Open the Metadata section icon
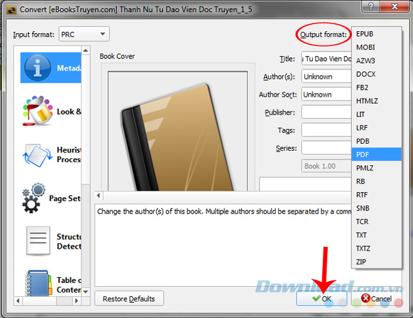The width and height of the screenshot is (413, 318). click(x=37, y=68)
